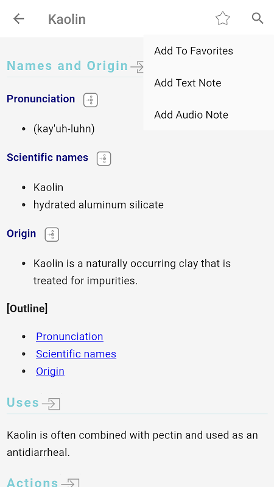Follow the Pronunciation outline link
This screenshot has height=487, width=274.
pyautogui.click(x=69, y=337)
